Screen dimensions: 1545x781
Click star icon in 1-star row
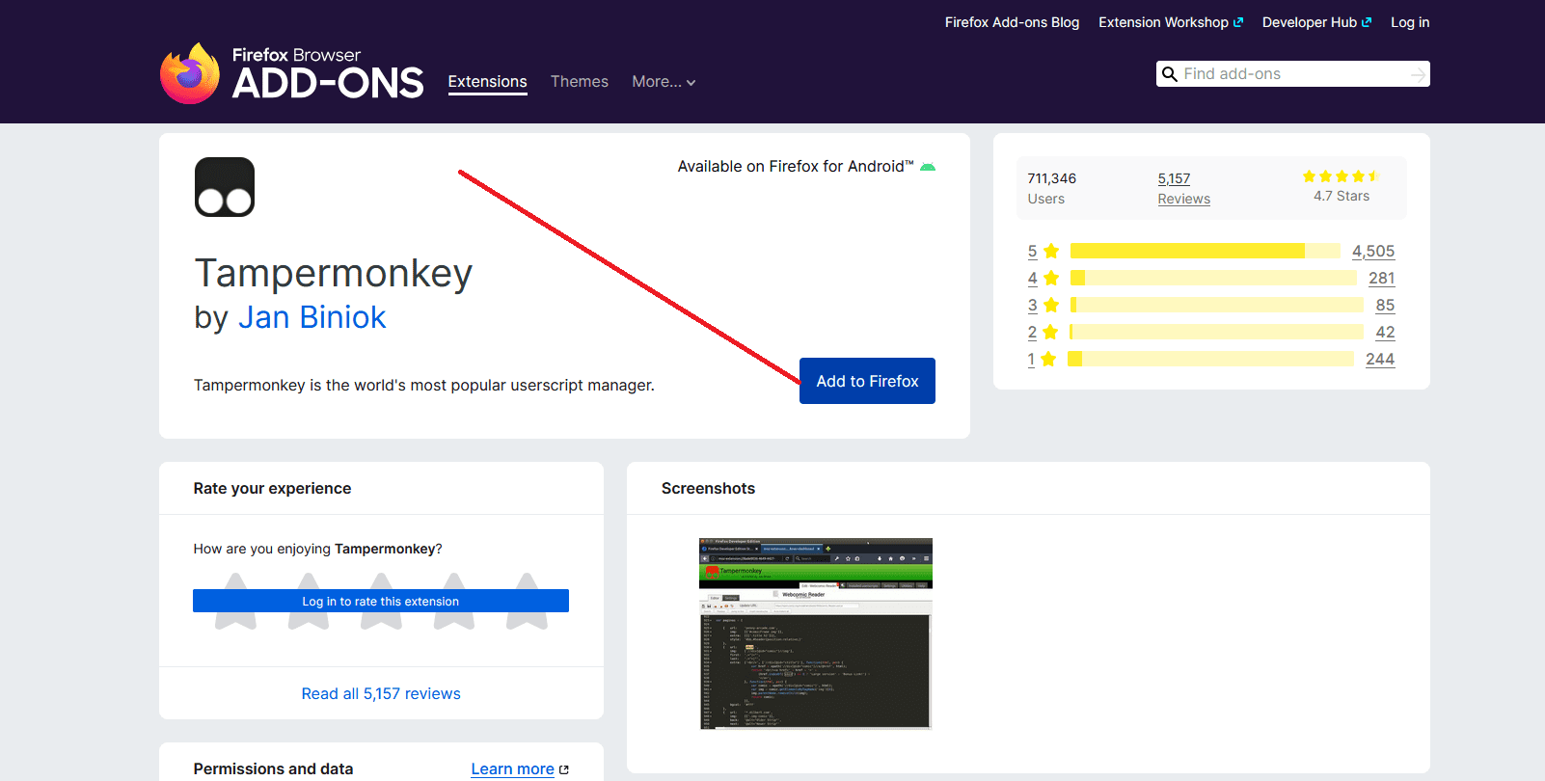1048,359
